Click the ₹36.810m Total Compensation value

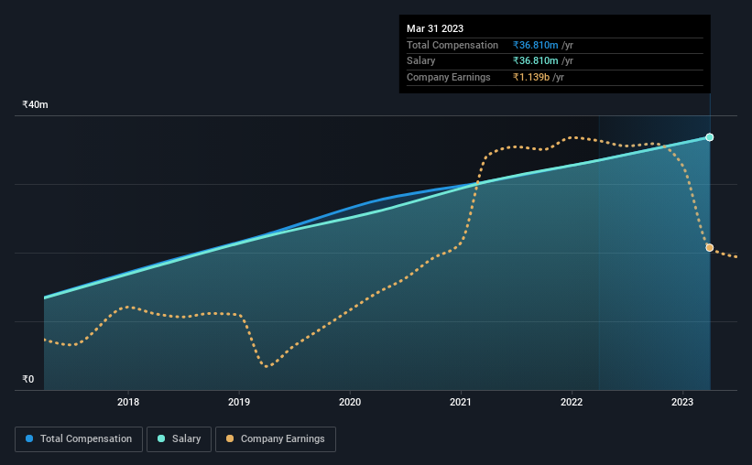[x=535, y=45]
